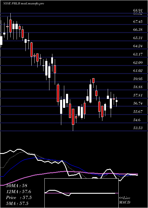Click the <<Live MACD label
The width and height of the screenshot is (148, 208).
coord(125,200)
